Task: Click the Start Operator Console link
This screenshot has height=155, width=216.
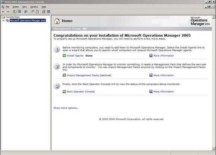Action: (x=81, y=92)
